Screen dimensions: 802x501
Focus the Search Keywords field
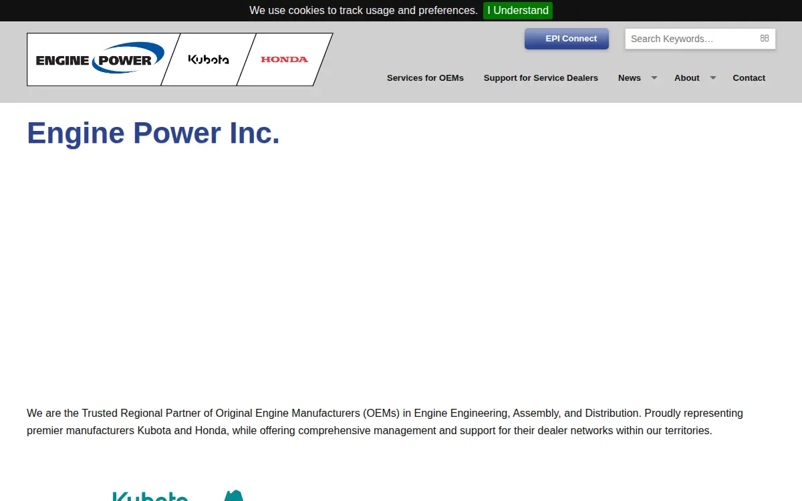pos(700,39)
